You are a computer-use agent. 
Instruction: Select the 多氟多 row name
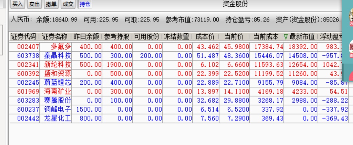(x=61, y=47)
